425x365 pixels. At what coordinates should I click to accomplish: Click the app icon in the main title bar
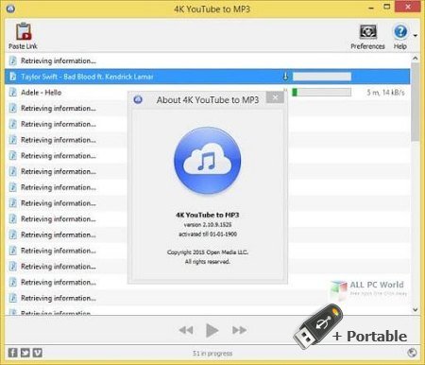pos(10,9)
